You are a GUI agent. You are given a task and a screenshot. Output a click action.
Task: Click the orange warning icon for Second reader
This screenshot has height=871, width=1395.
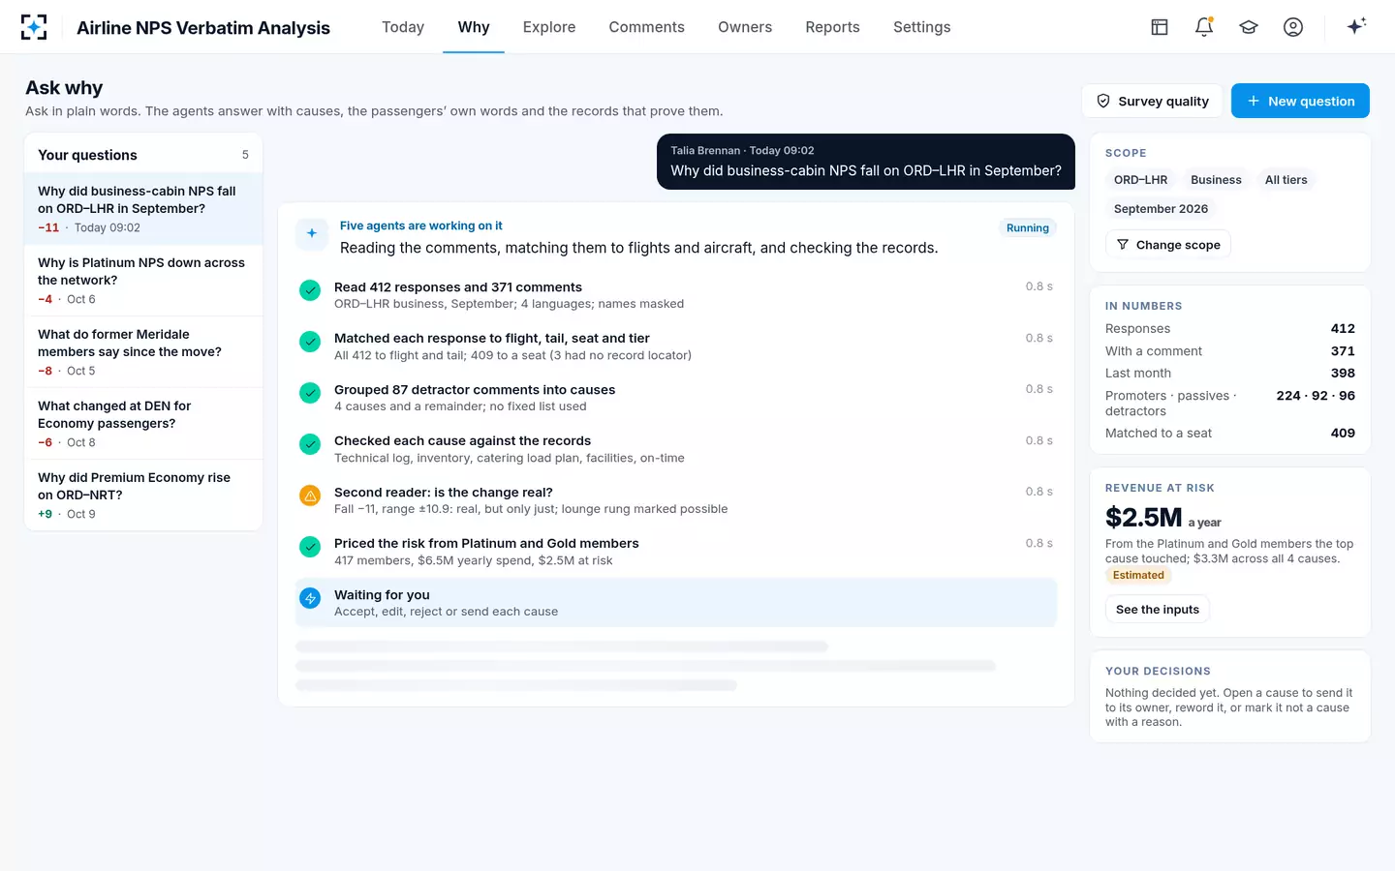coord(310,496)
